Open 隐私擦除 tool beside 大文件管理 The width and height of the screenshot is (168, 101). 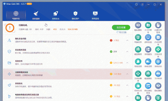tap(138, 26)
